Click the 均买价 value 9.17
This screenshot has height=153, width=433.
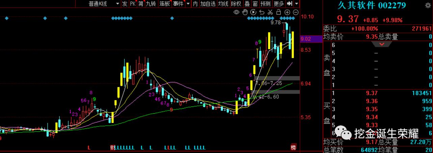pos(371,142)
